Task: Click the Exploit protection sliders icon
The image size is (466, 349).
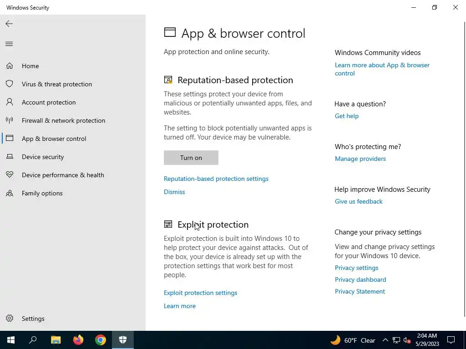Action: (x=168, y=224)
